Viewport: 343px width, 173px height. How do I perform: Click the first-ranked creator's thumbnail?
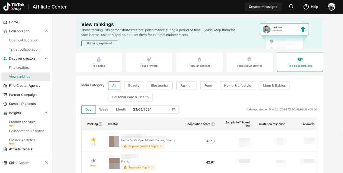pyautogui.click(x=114, y=141)
